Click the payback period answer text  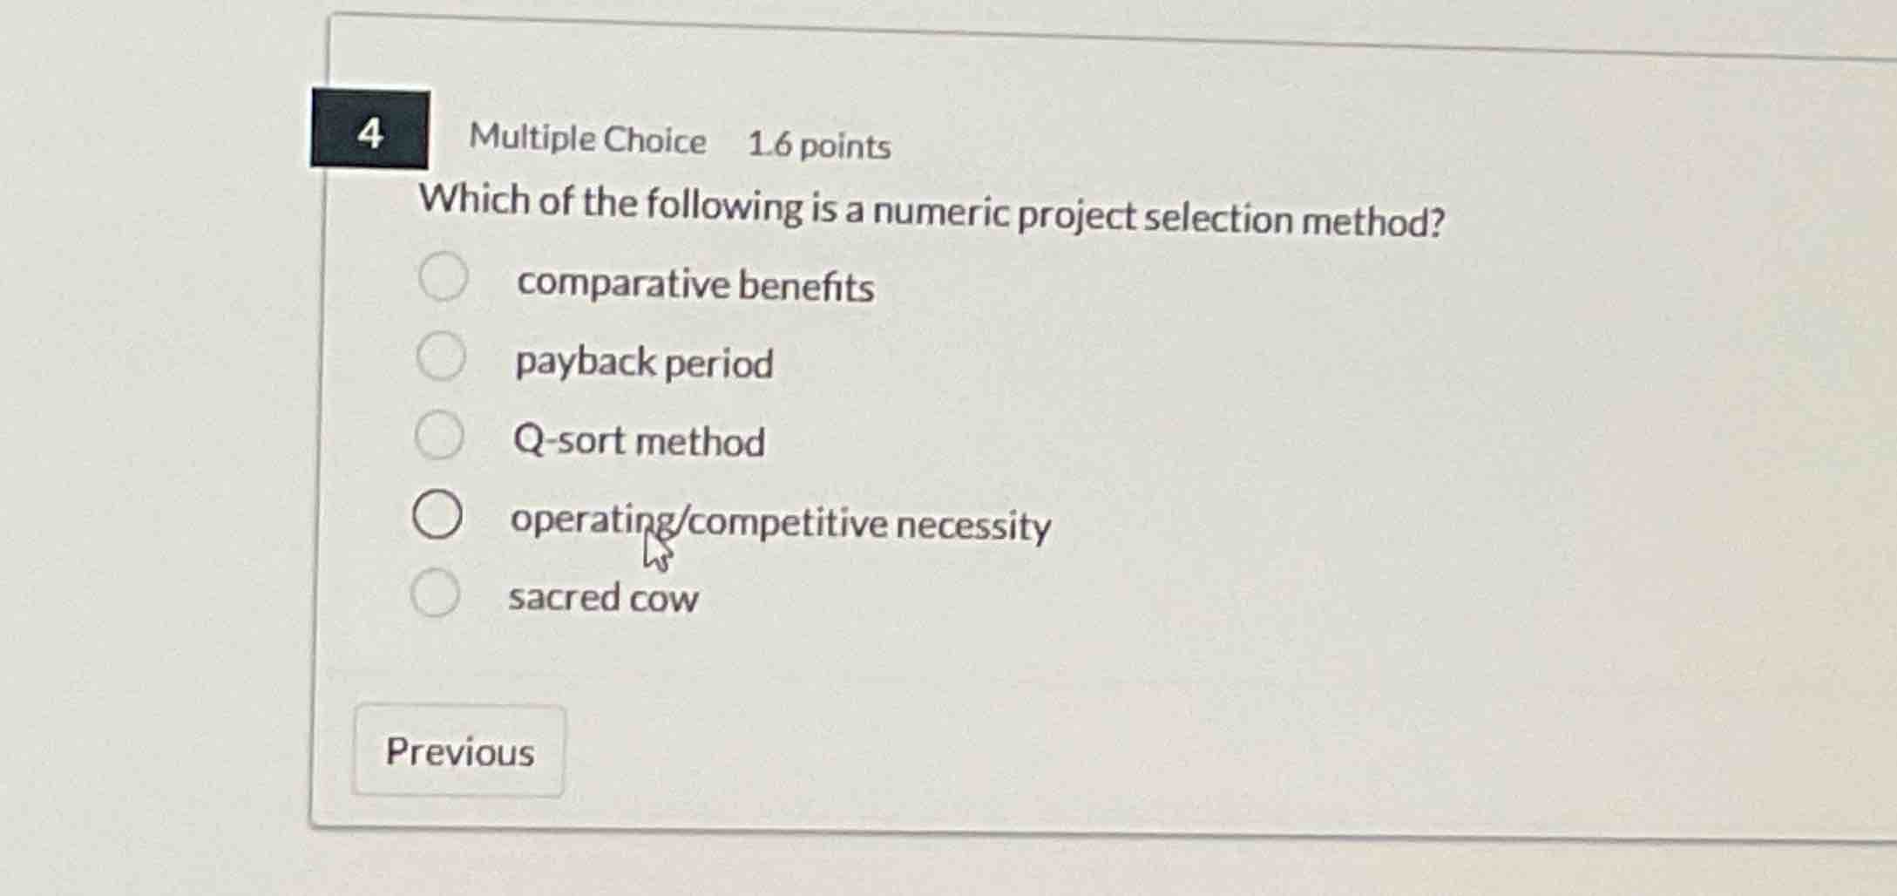point(641,363)
